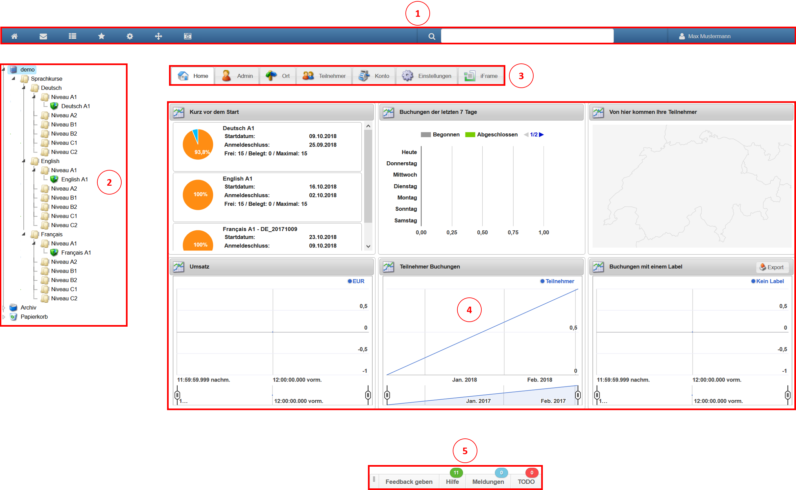
Task: Click the home icon in top toolbar
Action: [14, 36]
